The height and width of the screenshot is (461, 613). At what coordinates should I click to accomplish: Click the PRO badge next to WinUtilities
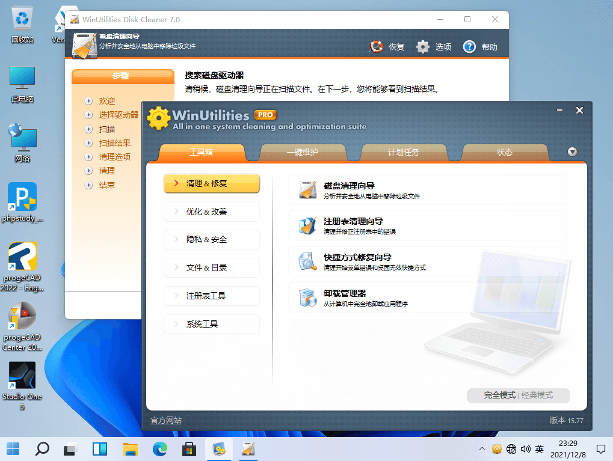coord(265,115)
